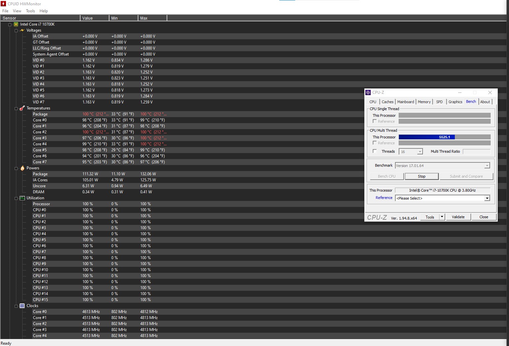Viewport: 509px width, 346px height.
Task: Collapse the Temperatures tree node
Action: click(16, 108)
